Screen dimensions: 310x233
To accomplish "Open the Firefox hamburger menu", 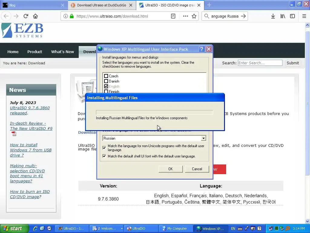I will (304, 16).
